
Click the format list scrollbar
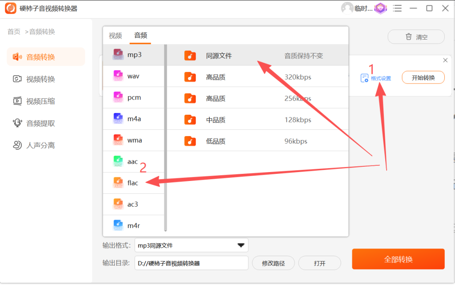(165, 137)
